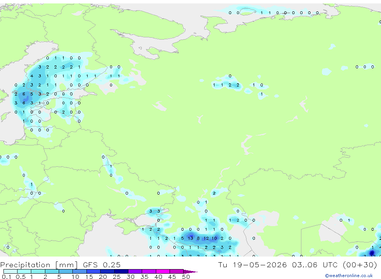This screenshot has width=381, height=279.
Task: Click the '50' legend scale label
Action: tap(186, 277)
